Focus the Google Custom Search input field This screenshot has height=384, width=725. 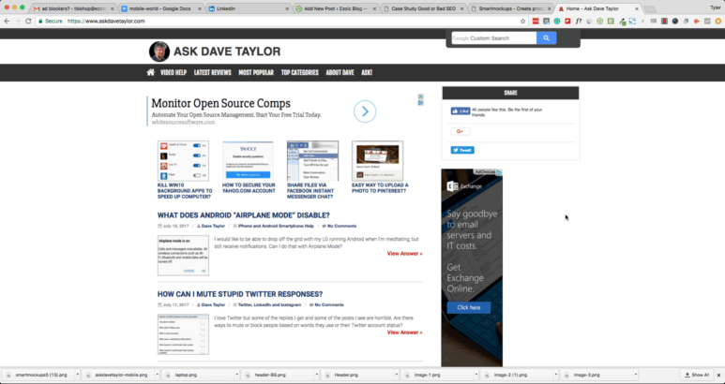click(494, 38)
